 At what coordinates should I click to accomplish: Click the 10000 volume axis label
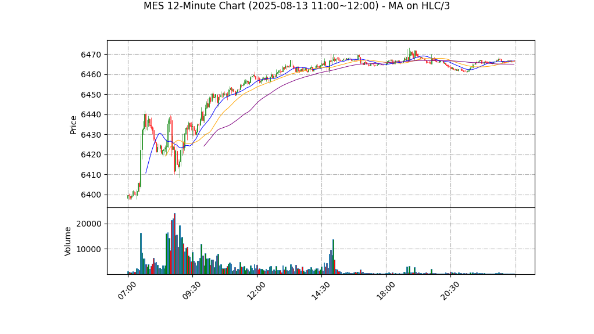point(89,249)
